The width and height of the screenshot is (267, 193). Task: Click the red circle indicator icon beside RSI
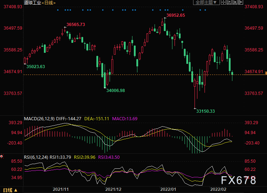[x=2, y=156]
